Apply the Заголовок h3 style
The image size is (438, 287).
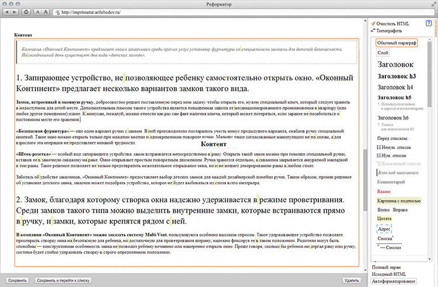tap(397, 76)
